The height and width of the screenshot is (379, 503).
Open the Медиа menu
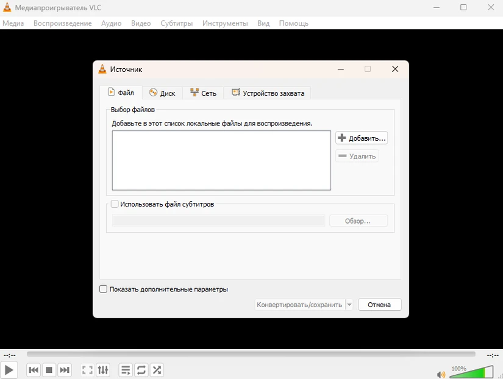pos(13,23)
